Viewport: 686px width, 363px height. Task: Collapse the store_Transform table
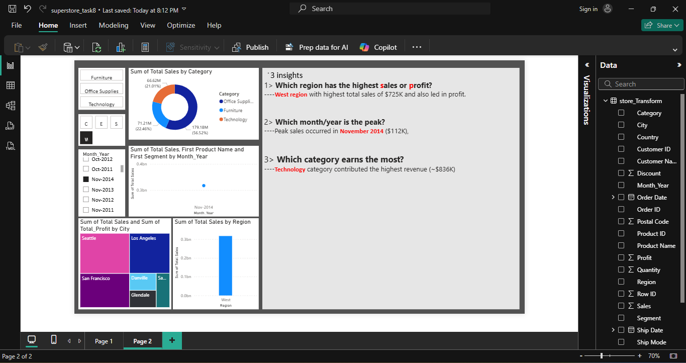tap(606, 101)
